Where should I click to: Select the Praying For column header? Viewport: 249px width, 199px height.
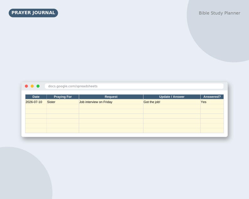tap(63, 97)
